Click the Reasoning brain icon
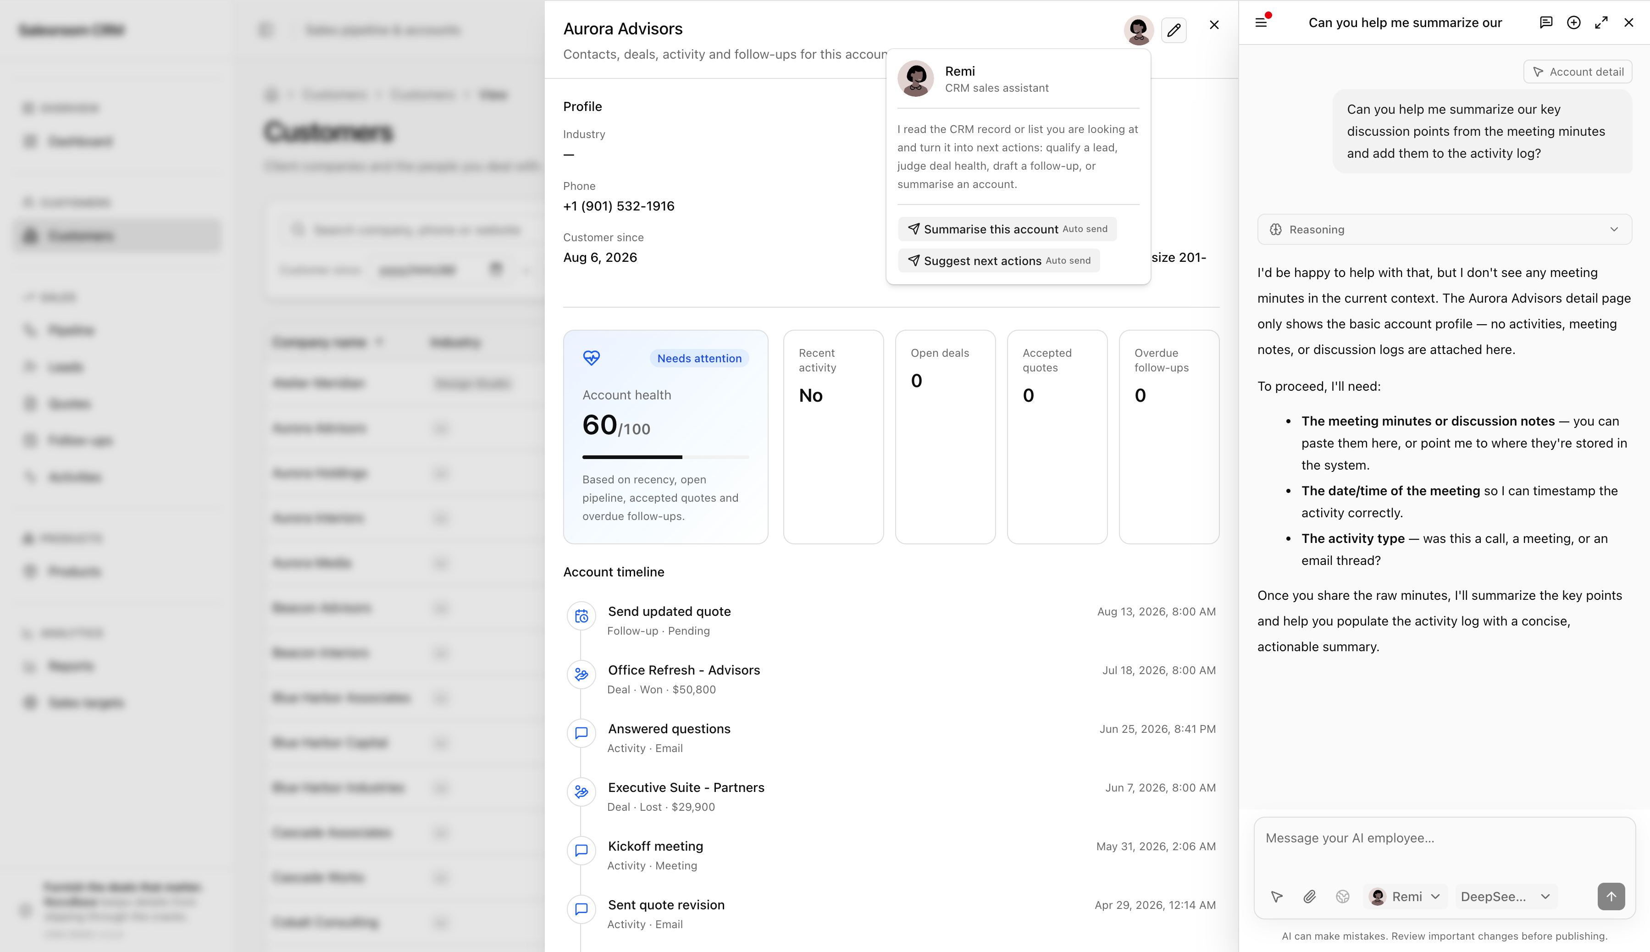The width and height of the screenshot is (1650, 952). point(1275,229)
